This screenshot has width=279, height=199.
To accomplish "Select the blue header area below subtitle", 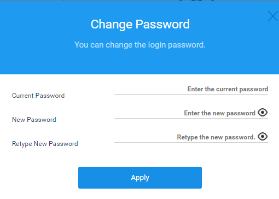I will coord(139,62).
